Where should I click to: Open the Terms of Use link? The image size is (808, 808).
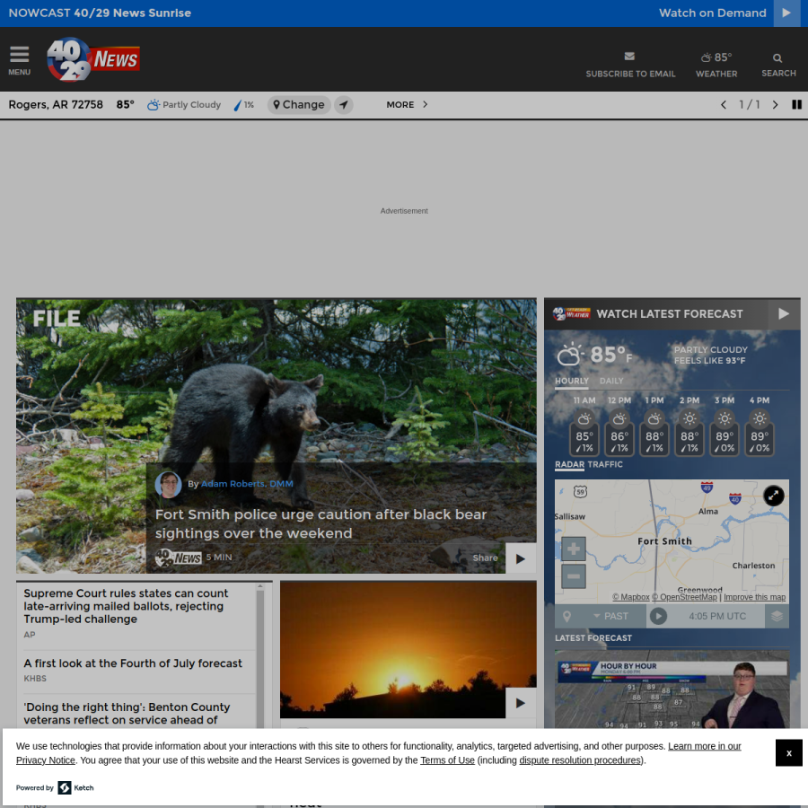click(x=447, y=760)
